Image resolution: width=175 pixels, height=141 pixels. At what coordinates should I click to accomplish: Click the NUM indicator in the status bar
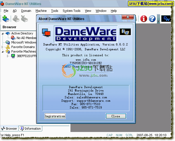(x=119, y=135)
